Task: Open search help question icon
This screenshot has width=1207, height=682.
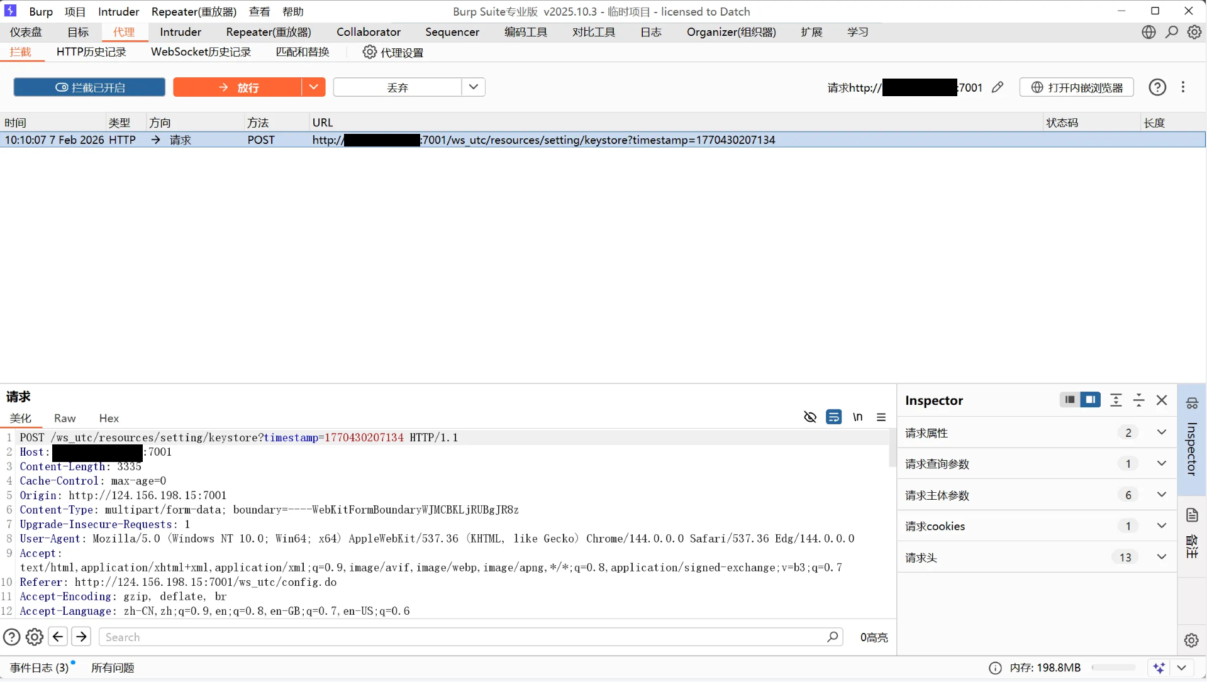Action: (12, 637)
